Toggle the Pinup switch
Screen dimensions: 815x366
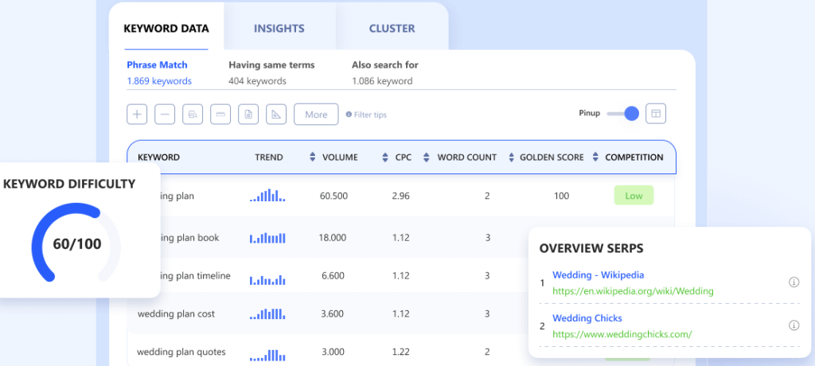(622, 113)
